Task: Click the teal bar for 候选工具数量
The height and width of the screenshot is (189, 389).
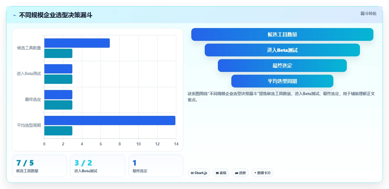Action: (58, 53)
